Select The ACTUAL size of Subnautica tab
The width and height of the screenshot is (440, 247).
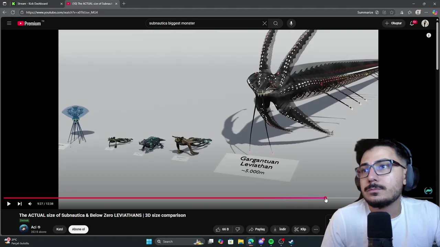(92, 4)
